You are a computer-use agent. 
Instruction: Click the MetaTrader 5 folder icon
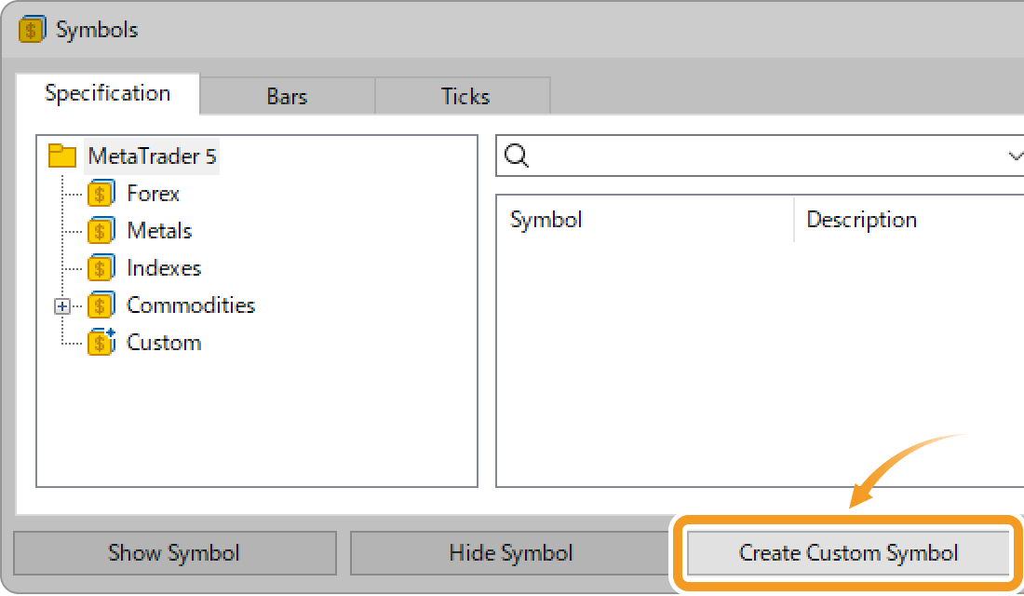[x=62, y=156]
